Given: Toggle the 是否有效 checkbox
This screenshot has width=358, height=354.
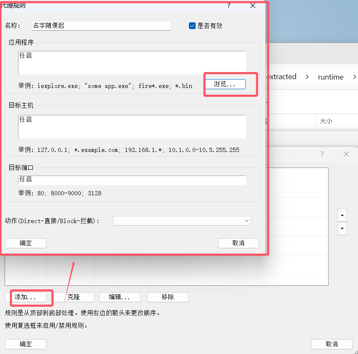Looking at the screenshot, I should click(x=192, y=26).
